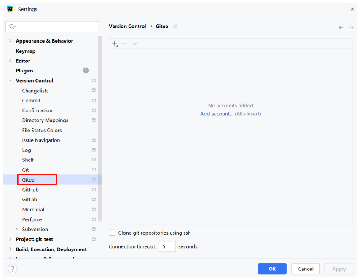The width and height of the screenshot is (362, 278).
Task: Click the project icon on GitHub row
Action: coord(94,190)
